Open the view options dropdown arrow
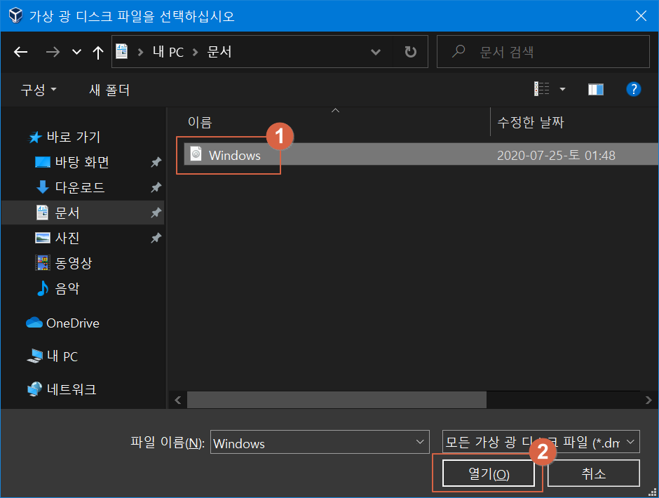This screenshot has height=498, width=659. 562,89
